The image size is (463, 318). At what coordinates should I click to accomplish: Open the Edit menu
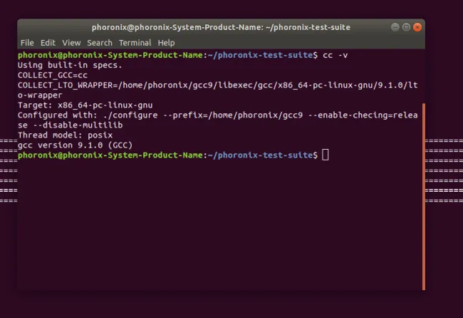point(48,43)
